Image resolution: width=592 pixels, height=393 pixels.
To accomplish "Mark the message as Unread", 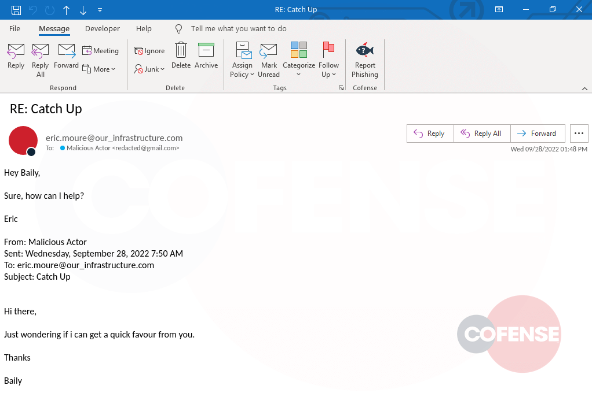I will pyautogui.click(x=268, y=60).
